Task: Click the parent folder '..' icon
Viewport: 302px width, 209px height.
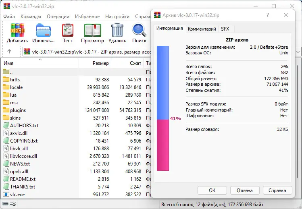Action: tap(6, 72)
